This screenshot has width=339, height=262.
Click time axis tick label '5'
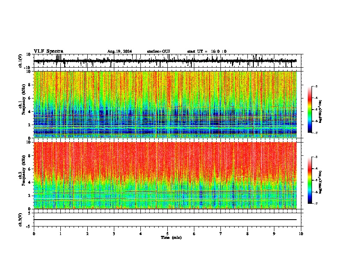tap(167, 234)
